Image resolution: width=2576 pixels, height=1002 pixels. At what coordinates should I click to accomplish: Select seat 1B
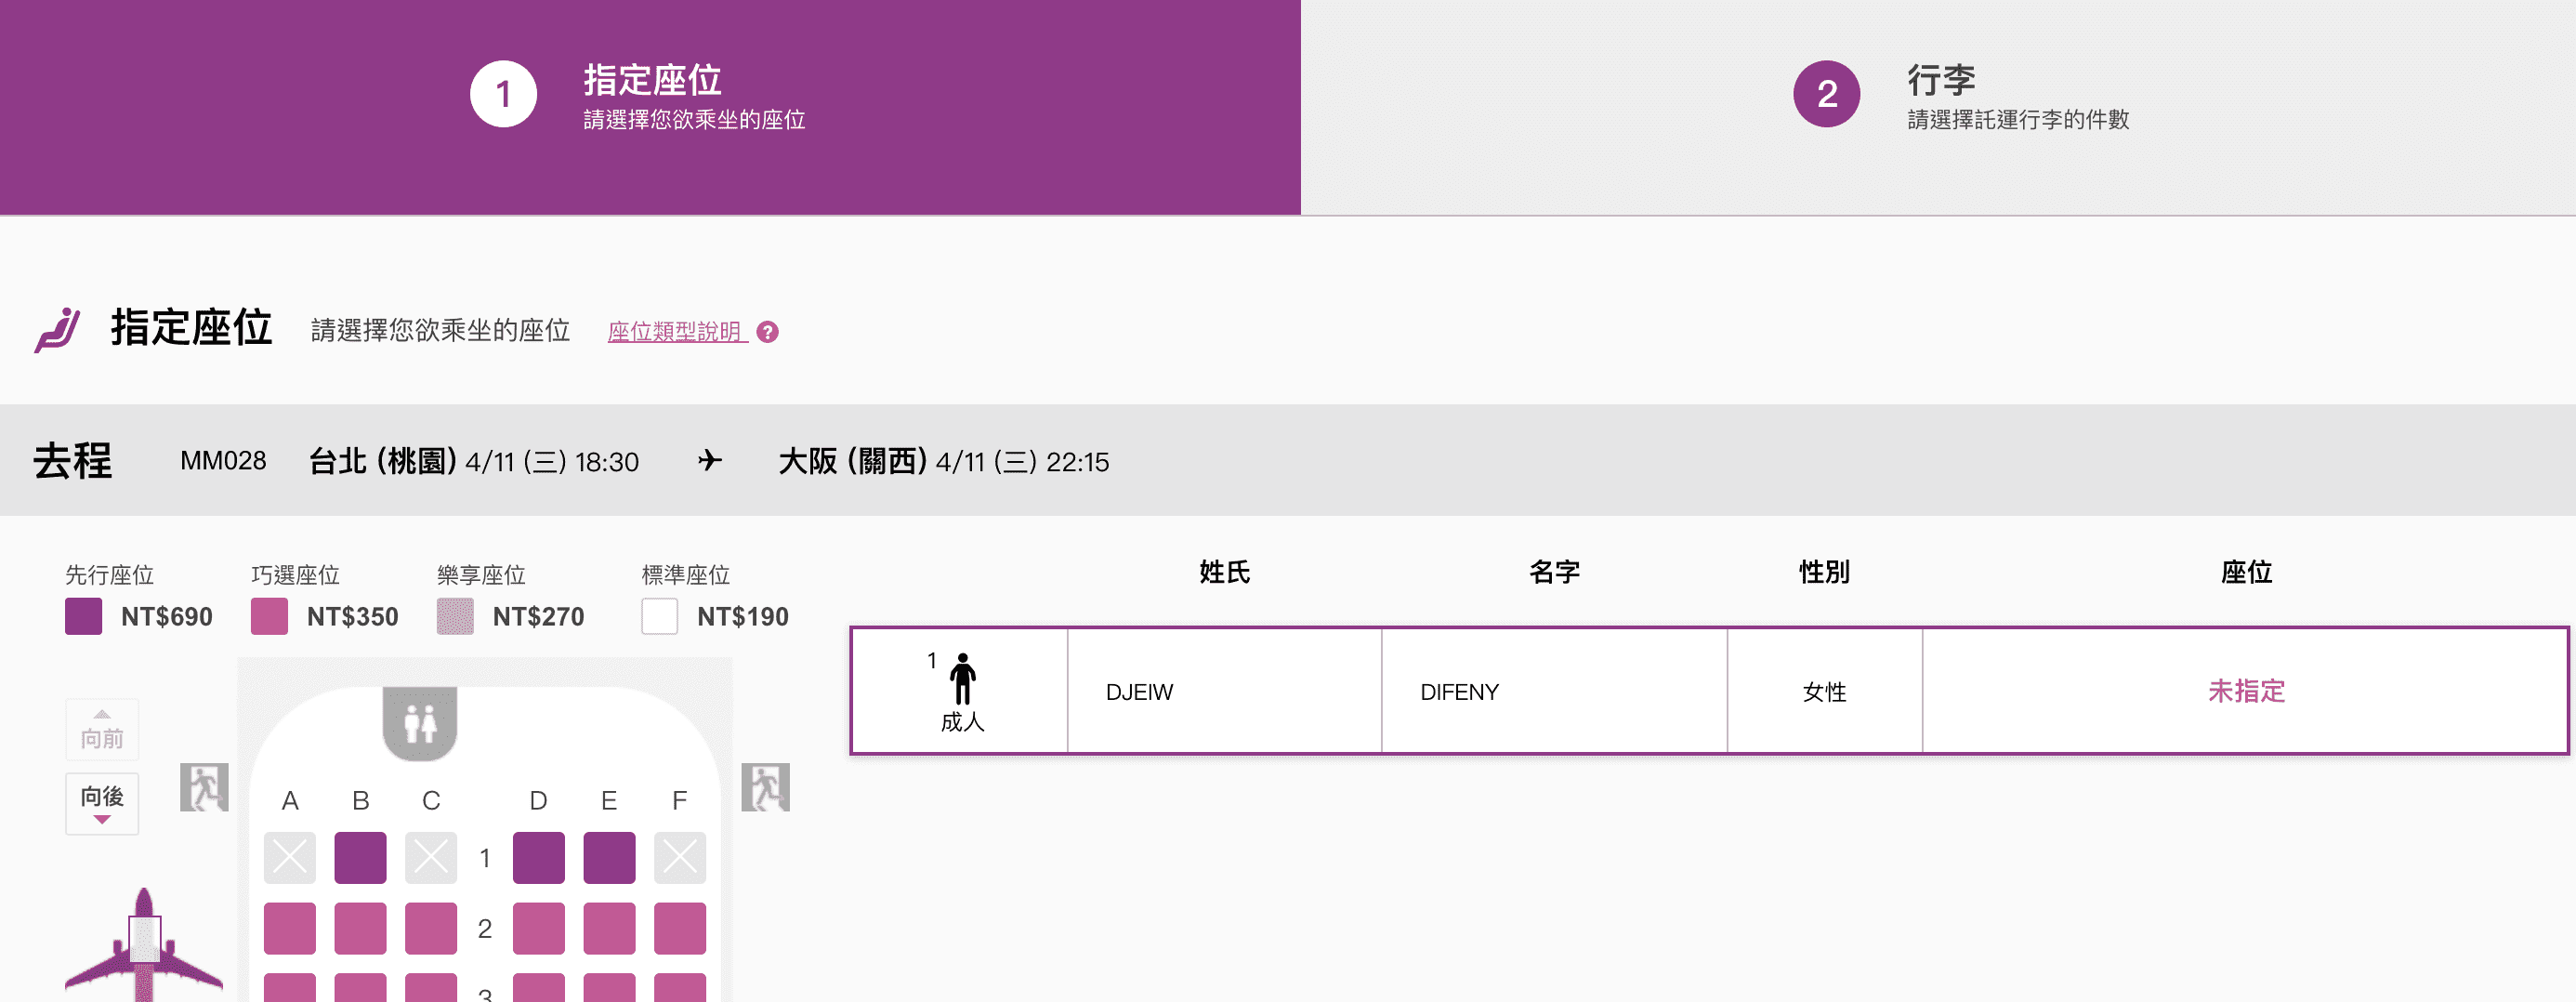[x=360, y=858]
